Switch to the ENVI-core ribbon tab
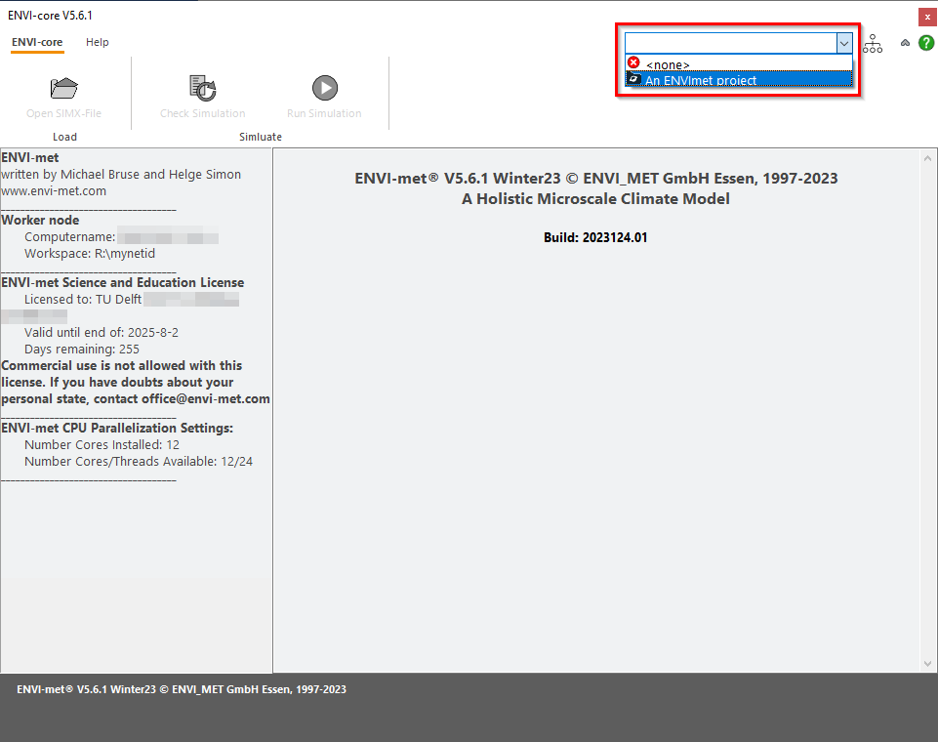Viewport: 938px width, 742px height. coord(37,42)
